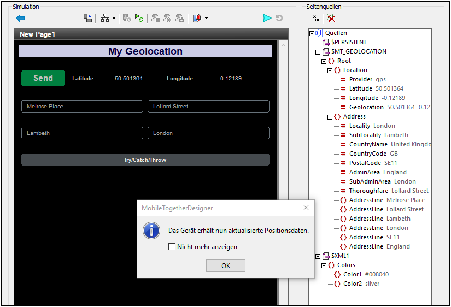Collapse the Colors node under $XML1

[x=324, y=265]
